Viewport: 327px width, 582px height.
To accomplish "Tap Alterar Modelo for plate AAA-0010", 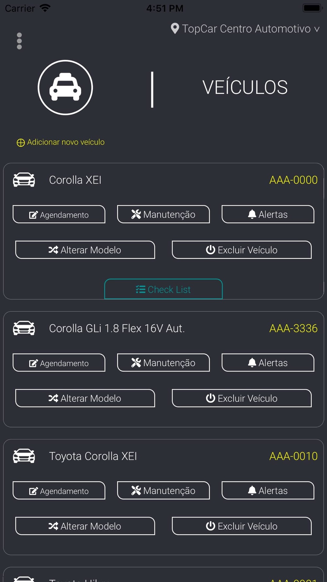I will (85, 526).
